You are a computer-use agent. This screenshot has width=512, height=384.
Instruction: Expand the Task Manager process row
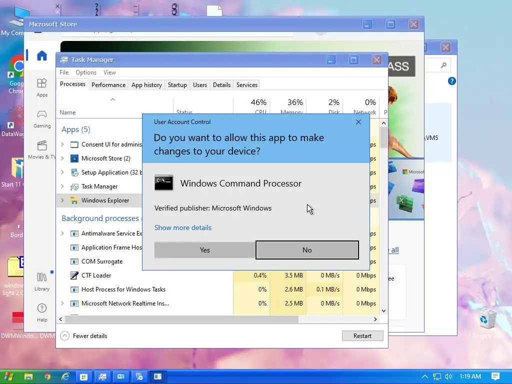pos(62,186)
